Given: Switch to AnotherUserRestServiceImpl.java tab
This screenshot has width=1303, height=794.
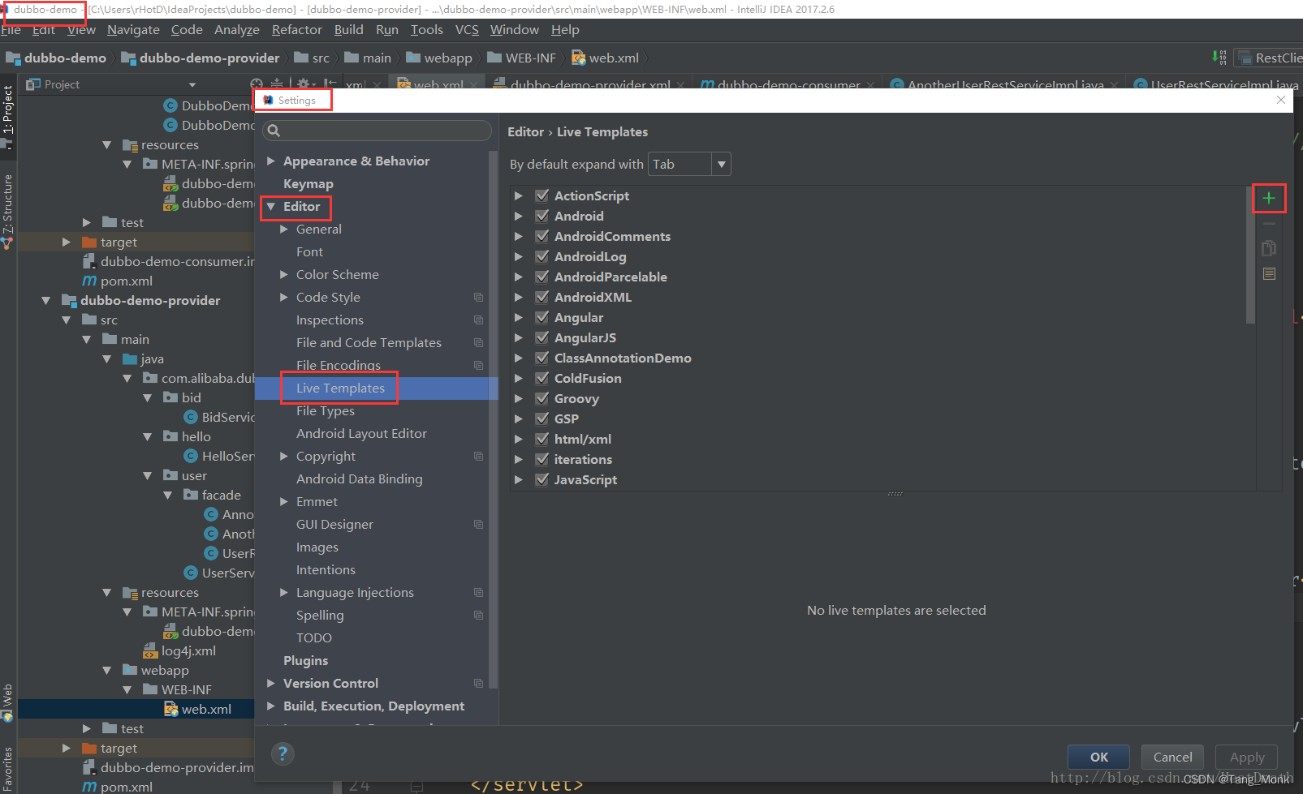Looking at the screenshot, I should pos(1003,84).
